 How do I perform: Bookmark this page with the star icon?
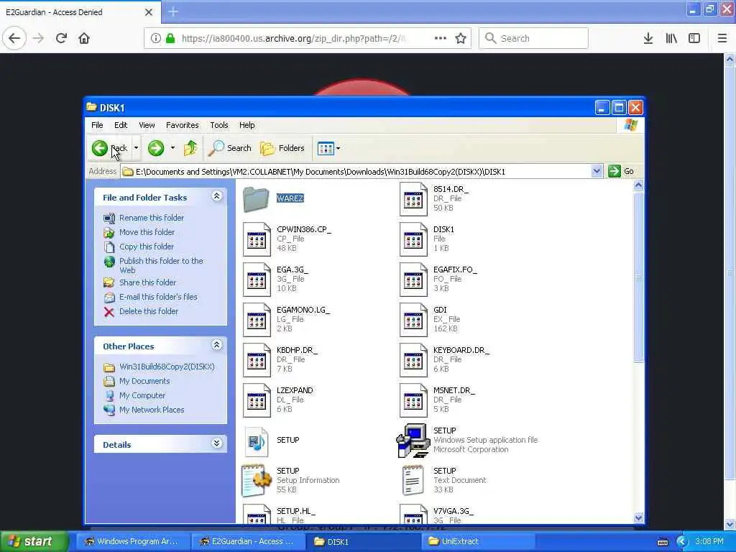pos(461,38)
